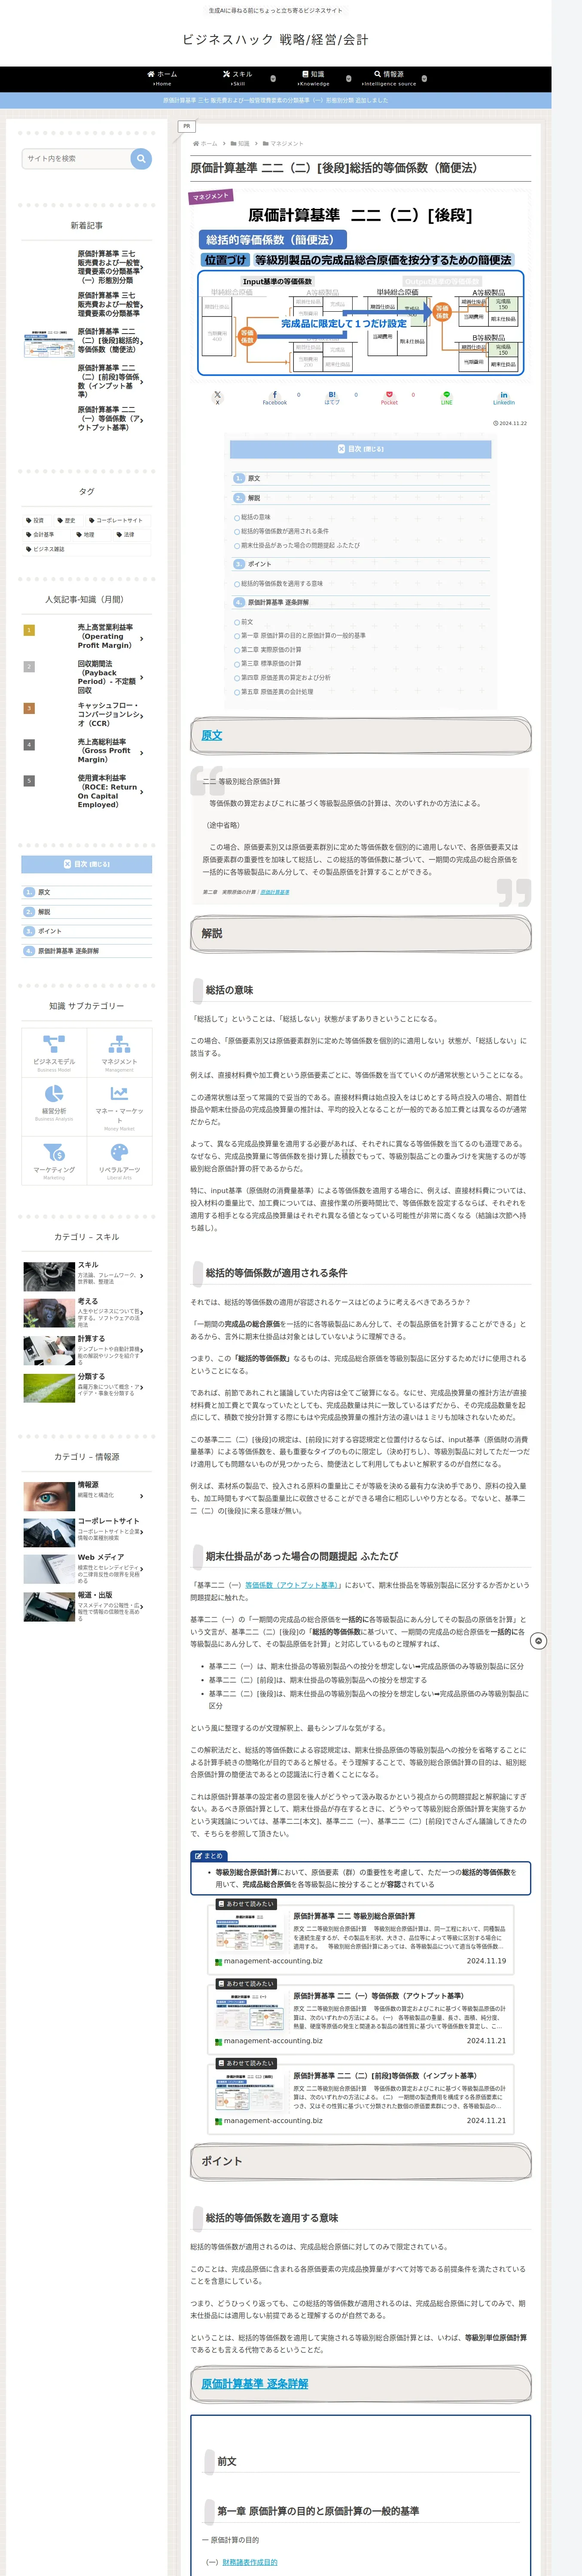Open the 分類する category entry
Image resolution: width=582 pixels, height=2576 pixels.
87,1387
